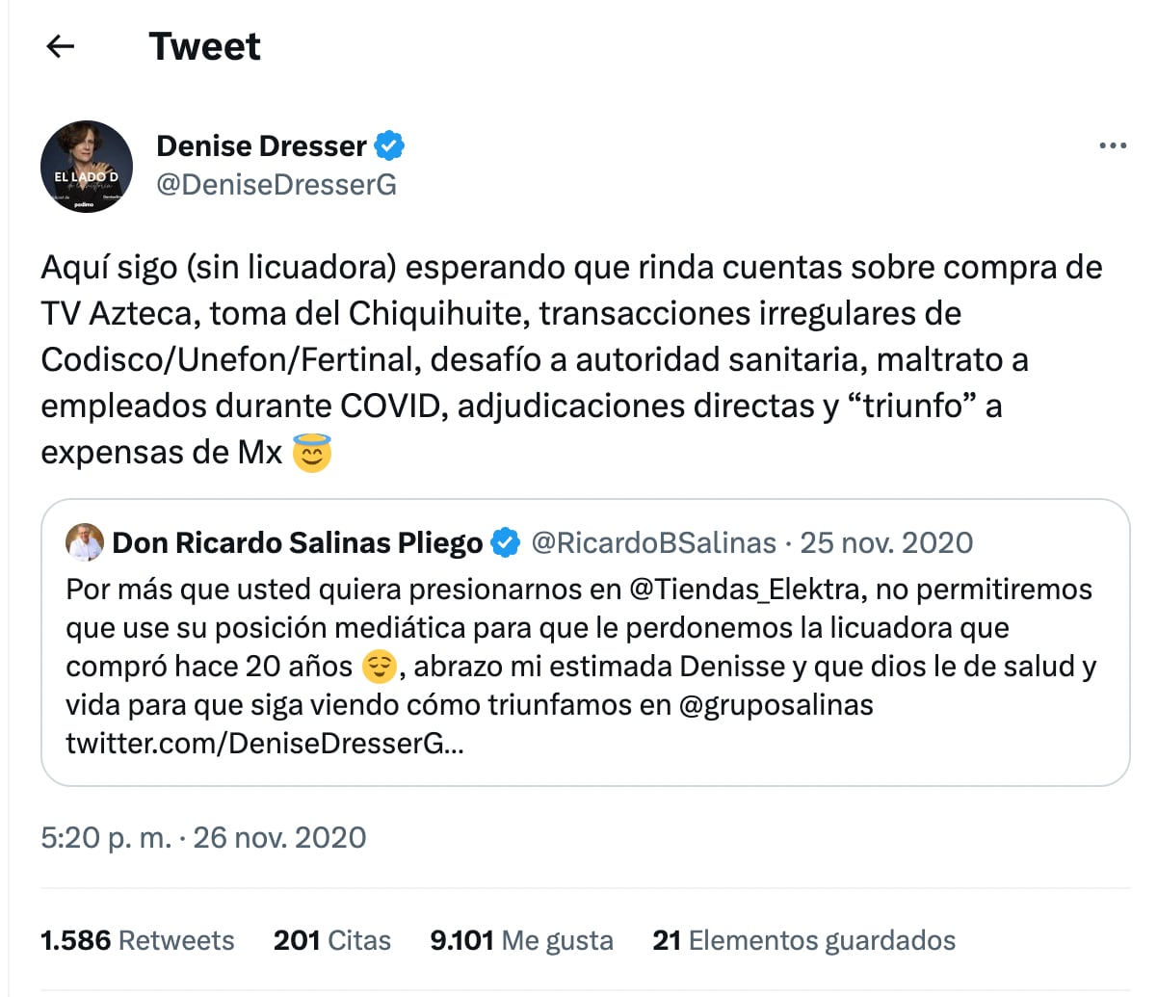
Task: Click Ricardo Salinas Pliego's verified badge
Action: [x=505, y=543]
